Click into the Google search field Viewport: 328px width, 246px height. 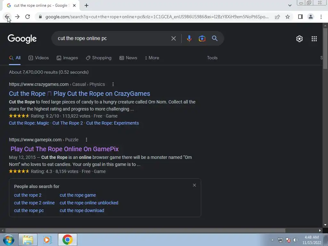click(x=113, y=38)
